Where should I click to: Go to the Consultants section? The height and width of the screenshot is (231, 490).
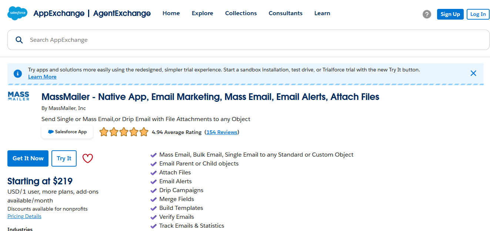285,13
